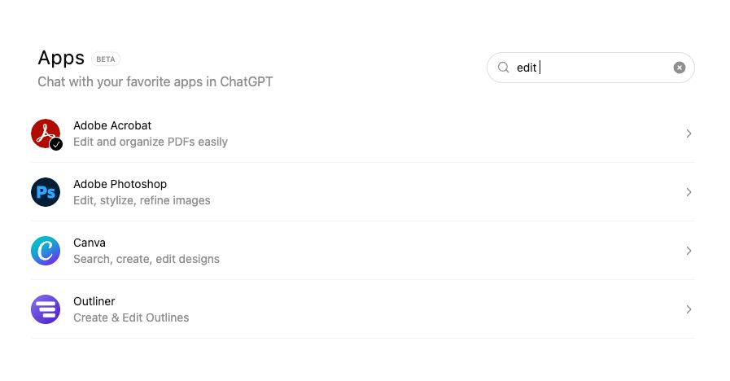Expand the Canva row chevron
Screen dimensions: 730x381
point(688,251)
